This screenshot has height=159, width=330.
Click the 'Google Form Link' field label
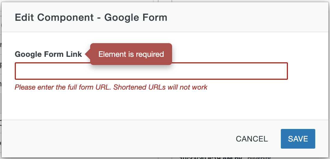[x=48, y=54]
